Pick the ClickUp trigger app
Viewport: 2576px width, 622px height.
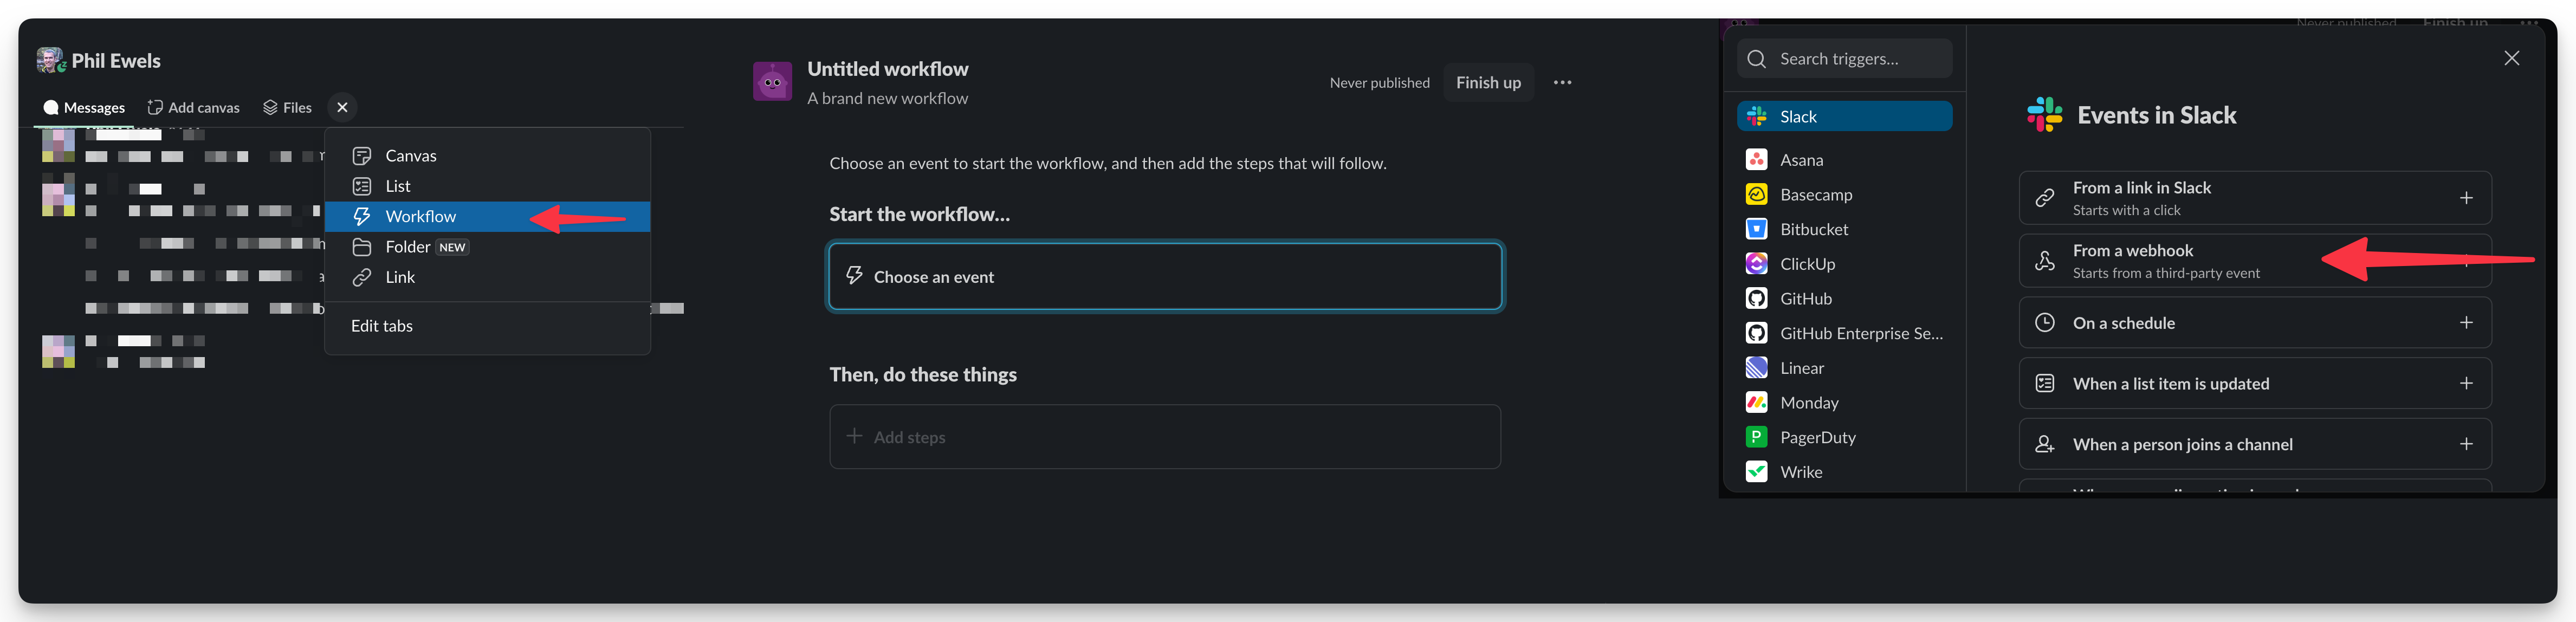(1807, 264)
